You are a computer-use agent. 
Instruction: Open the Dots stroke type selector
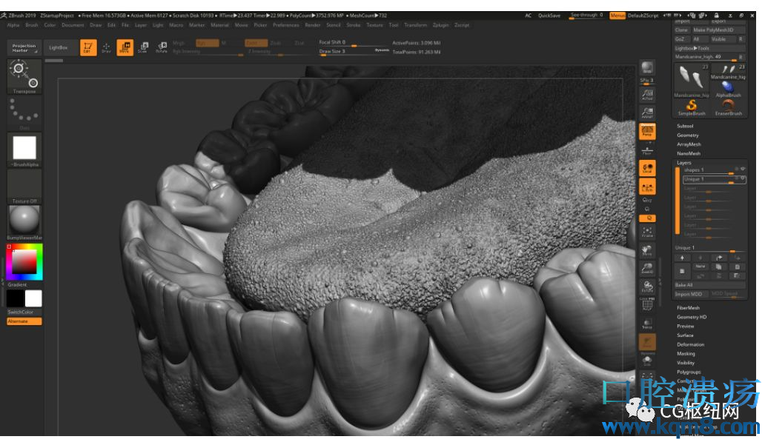pos(24,113)
